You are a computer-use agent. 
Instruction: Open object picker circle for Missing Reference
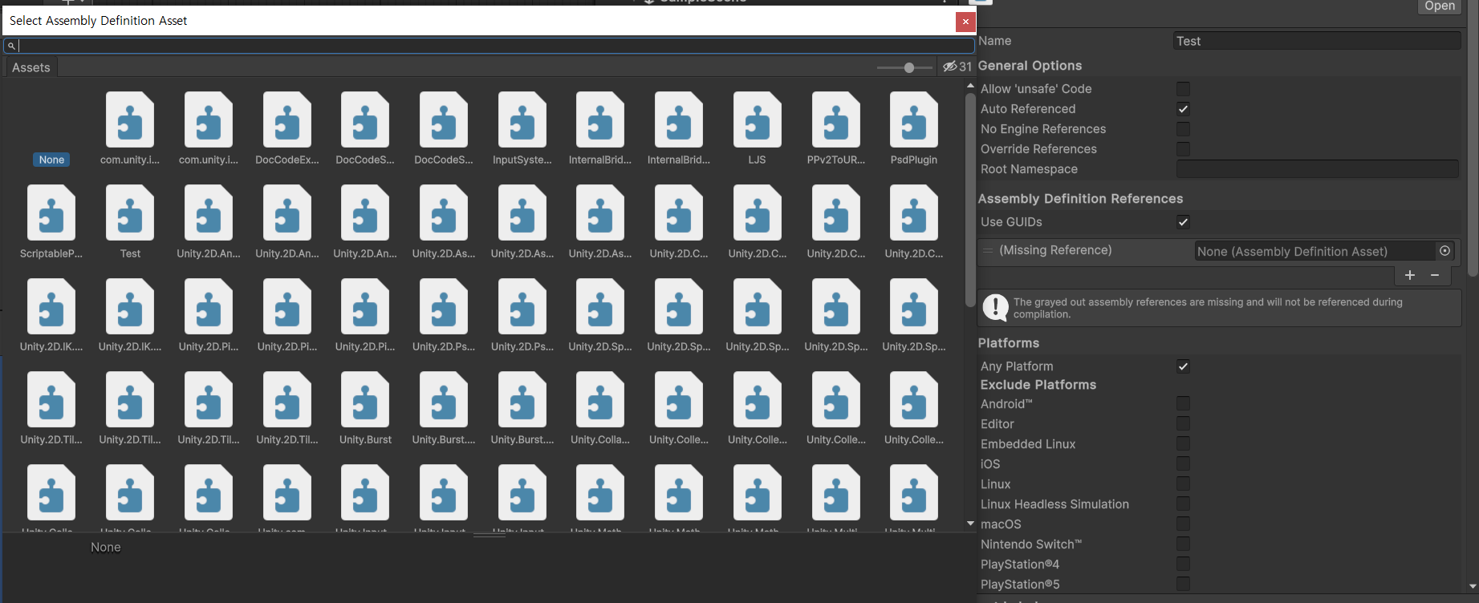coord(1444,251)
